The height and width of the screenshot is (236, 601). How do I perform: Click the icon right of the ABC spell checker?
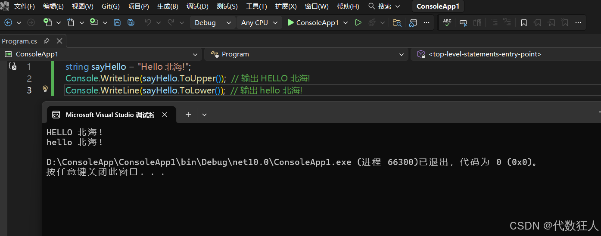[463, 23]
